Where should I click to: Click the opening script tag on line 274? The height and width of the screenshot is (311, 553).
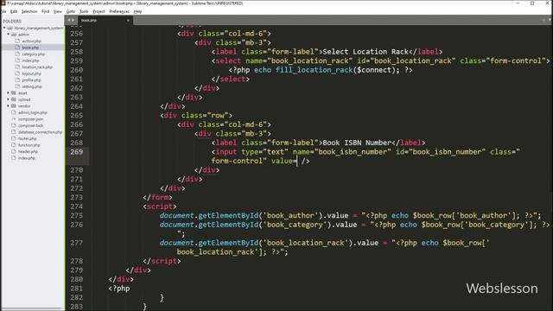coord(160,206)
